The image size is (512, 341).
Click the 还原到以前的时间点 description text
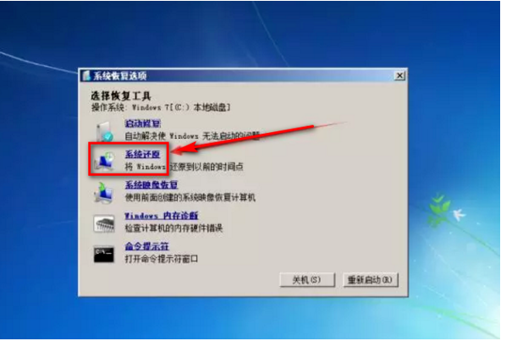coord(206,167)
